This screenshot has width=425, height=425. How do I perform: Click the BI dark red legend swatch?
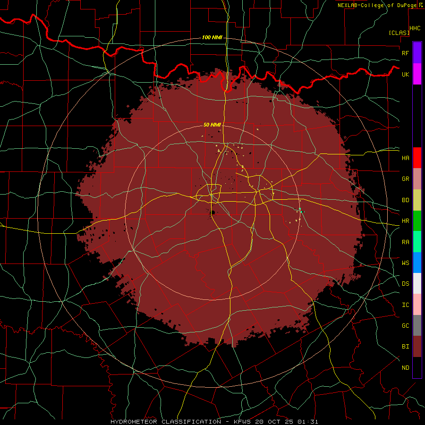tap(417, 347)
